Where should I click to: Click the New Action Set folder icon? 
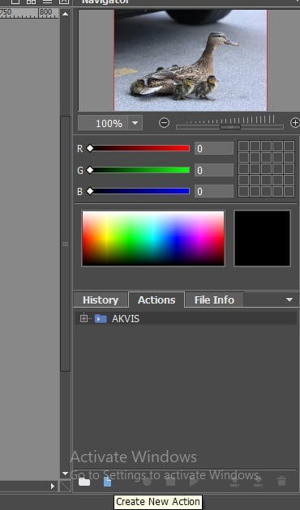84,482
